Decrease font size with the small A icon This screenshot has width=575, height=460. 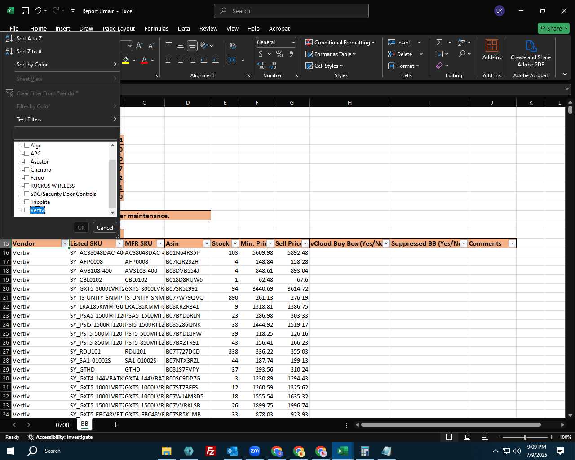click(151, 46)
